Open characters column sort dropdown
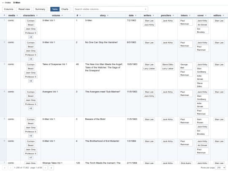228x171 pixels. pyautogui.click(x=37, y=16)
